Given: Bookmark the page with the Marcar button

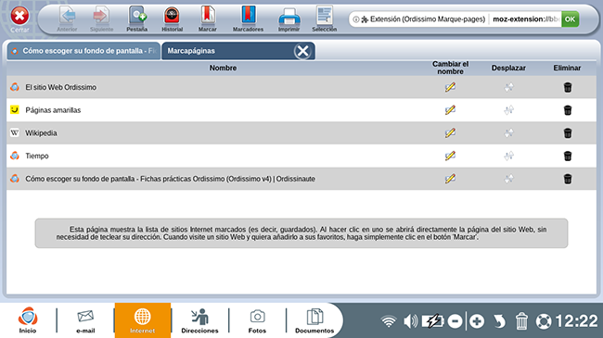Looking at the screenshot, I should pyautogui.click(x=207, y=19).
